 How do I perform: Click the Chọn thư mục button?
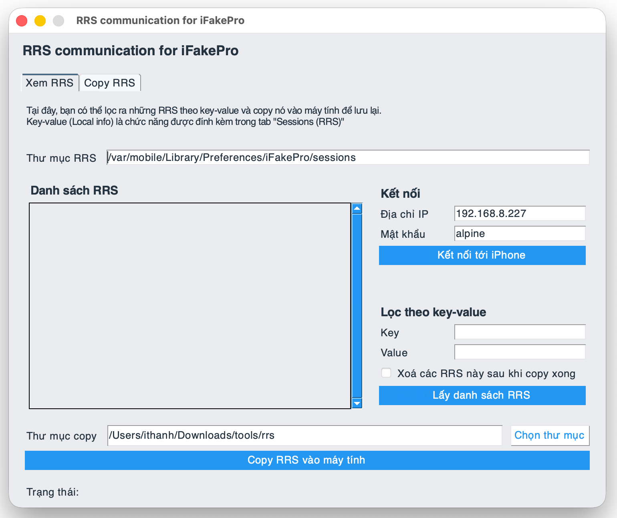[x=550, y=436]
